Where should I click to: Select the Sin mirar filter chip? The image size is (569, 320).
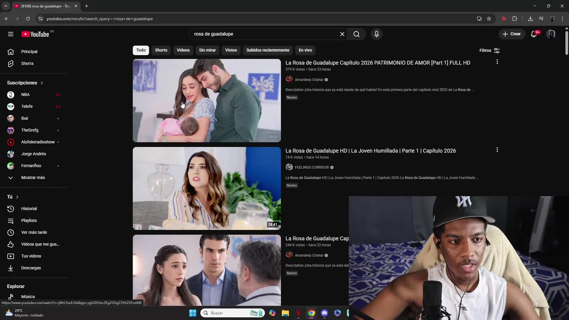pyautogui.click(x=207, y=50)
